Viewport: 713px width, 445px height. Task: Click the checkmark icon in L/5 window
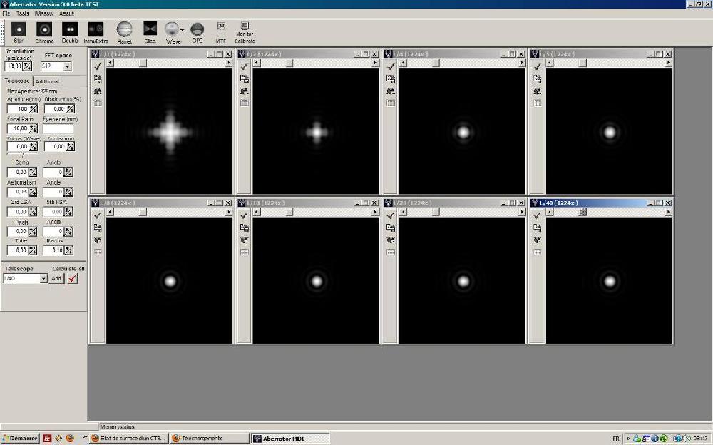pyautogui.click(x=538, y=67)
